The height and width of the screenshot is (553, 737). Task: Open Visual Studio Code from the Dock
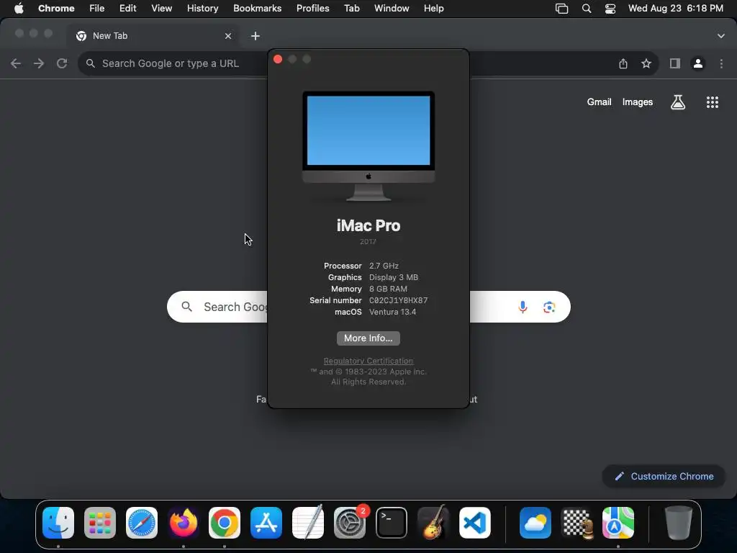click(475, 523)
